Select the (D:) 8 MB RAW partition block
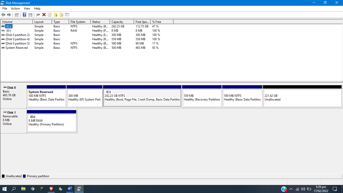This screenshot has height=193, width=343. pos(51,121)
